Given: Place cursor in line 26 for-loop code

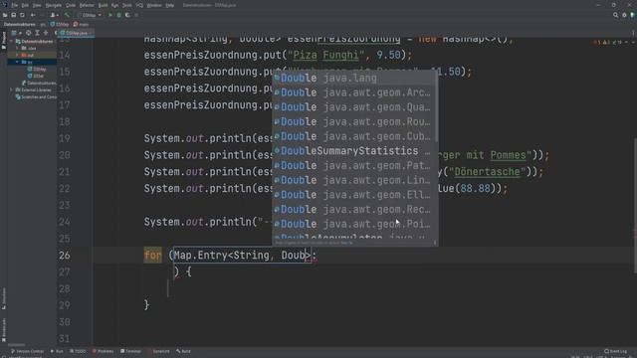Looking at the screenshot, I should [230, 256].
